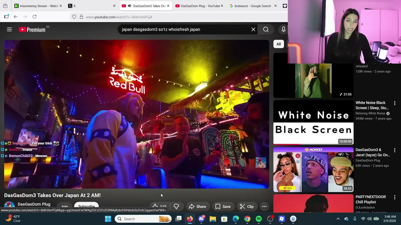Open Firefox tab list button
The image size is (401, 225).
5,6
